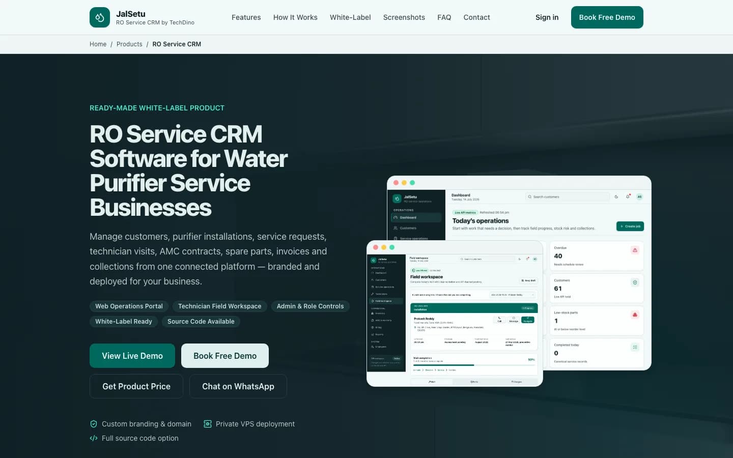Click the icon beside Private VPS deployment
Viewport: 733px width, 458px height.
click(208, 424)
